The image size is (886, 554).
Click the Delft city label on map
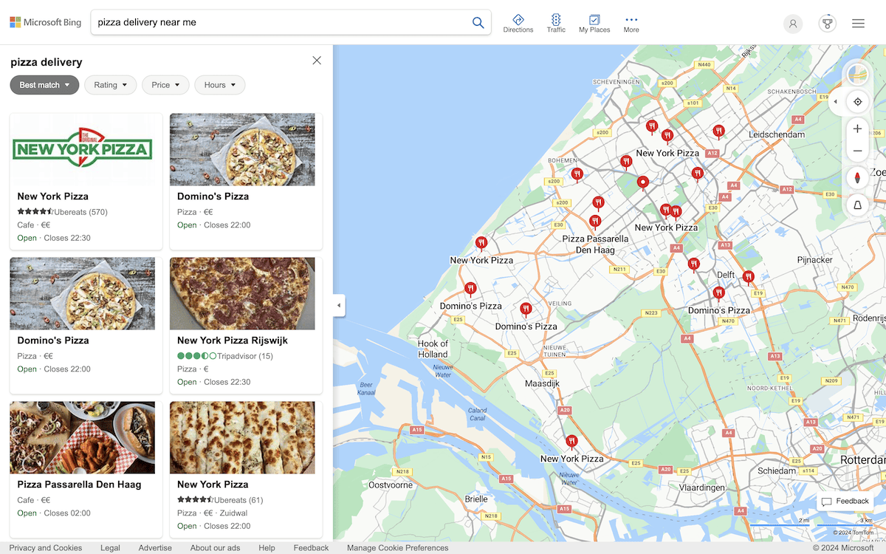point(726,275)
